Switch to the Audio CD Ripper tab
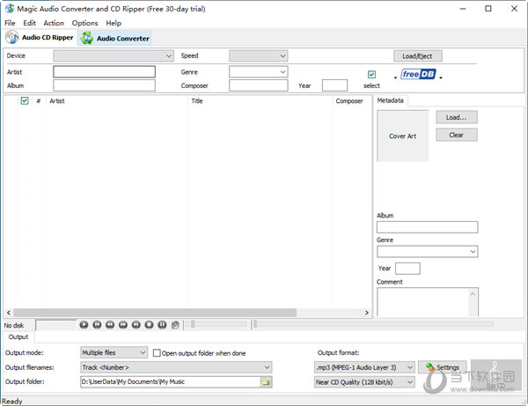The width and height of the screenshot is (528, 406). (40, 37)
